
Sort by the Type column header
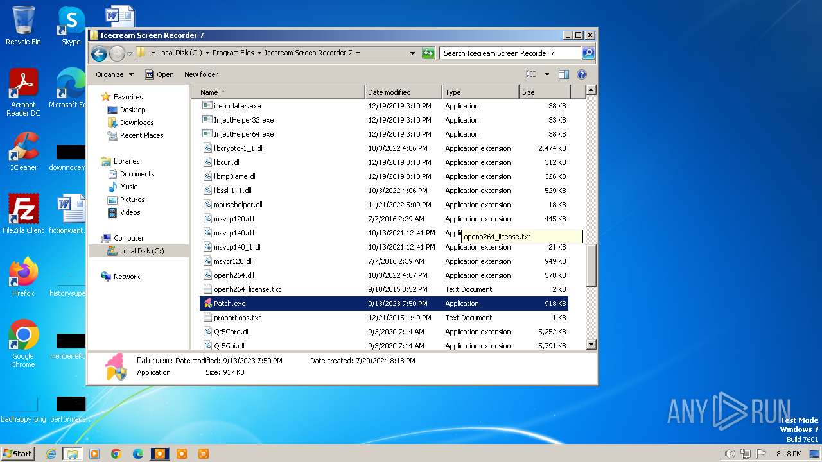(x=480, y=92)
